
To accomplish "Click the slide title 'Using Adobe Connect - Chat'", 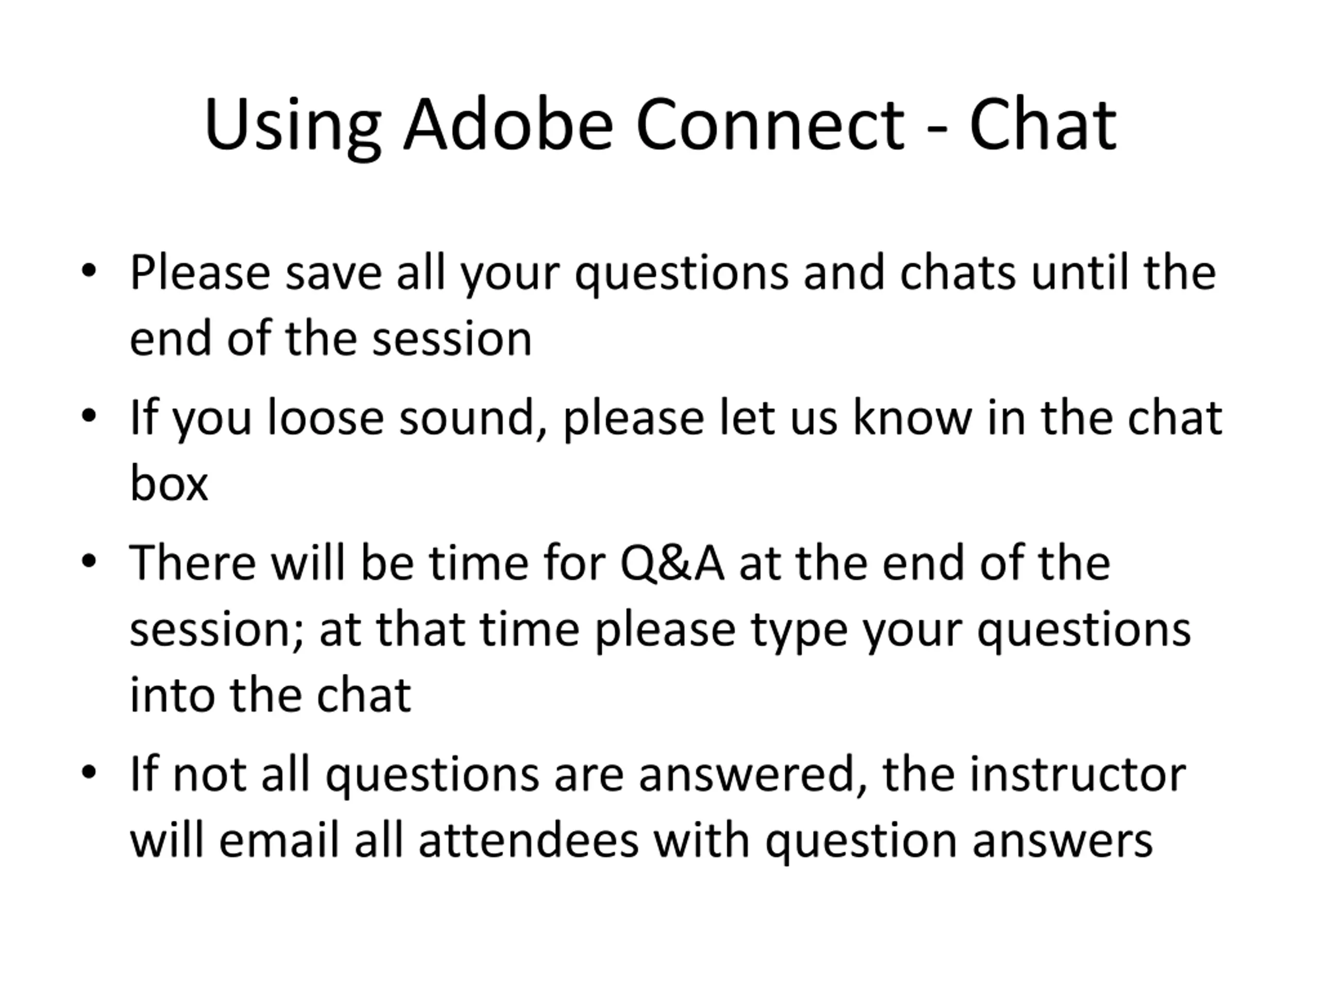I will pyautogui.click(x=660, y=126).
